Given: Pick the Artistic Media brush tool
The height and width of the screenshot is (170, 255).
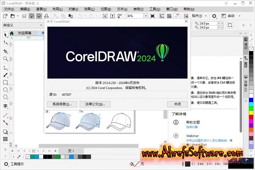Looking at the screenshot, I should (5, 75).
